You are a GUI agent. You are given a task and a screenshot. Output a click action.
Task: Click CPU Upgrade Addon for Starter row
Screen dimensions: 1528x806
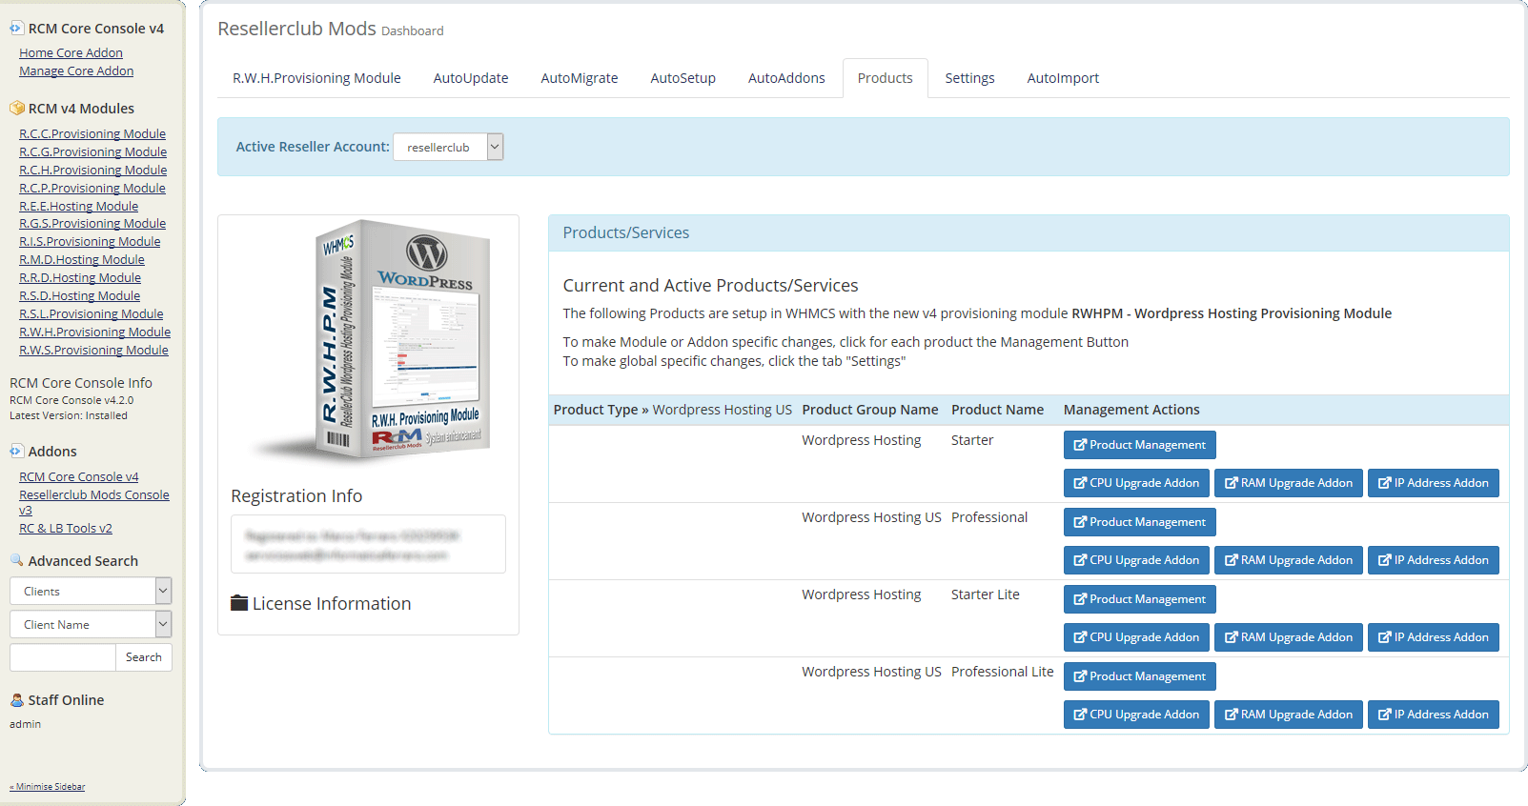(x=1136, y=483)
